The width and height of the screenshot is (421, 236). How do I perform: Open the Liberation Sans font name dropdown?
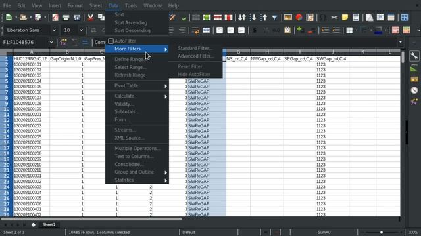[54, 30]
